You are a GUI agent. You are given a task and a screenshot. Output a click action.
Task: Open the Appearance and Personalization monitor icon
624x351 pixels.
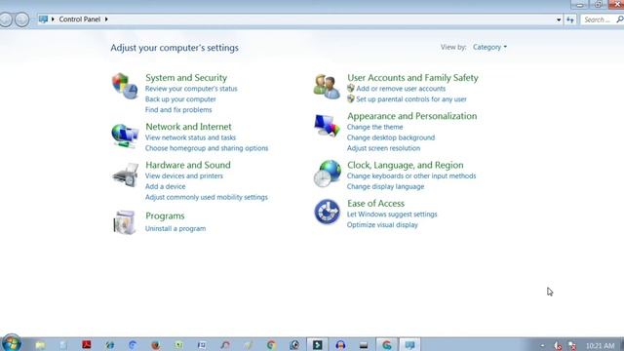pos(328,126)
